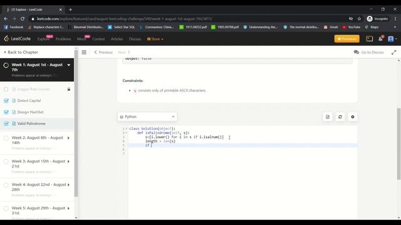The image size is (401, 225).
Task: Open new browser tab with plus
Action: (70, 10)
